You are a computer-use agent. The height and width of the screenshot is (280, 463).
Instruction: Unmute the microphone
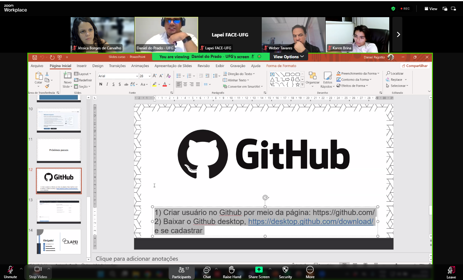click(10, 272)
